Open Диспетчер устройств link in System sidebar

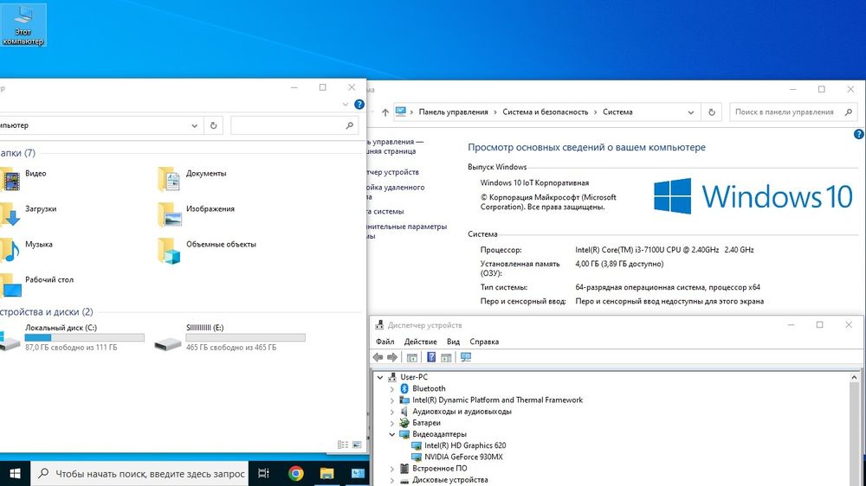(394, 172)
